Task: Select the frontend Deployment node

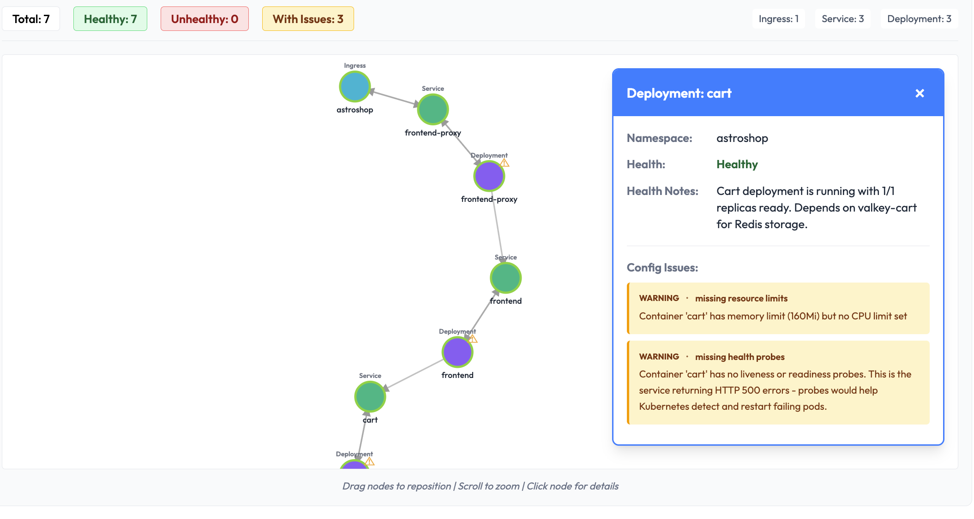Action: pyautogui.click(x=457, y=352)
